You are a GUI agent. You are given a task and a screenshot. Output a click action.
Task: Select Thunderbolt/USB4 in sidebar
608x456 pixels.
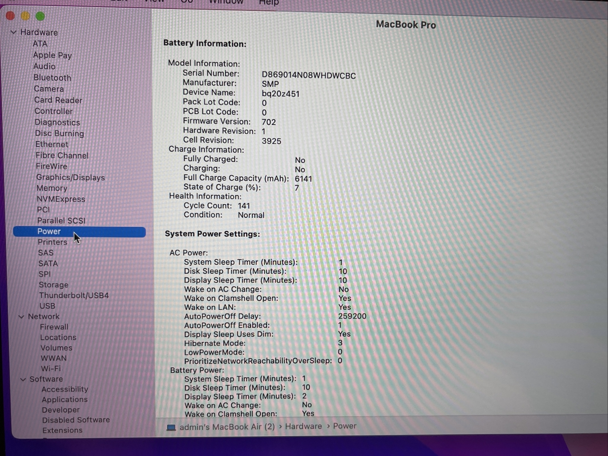(74, 295)
